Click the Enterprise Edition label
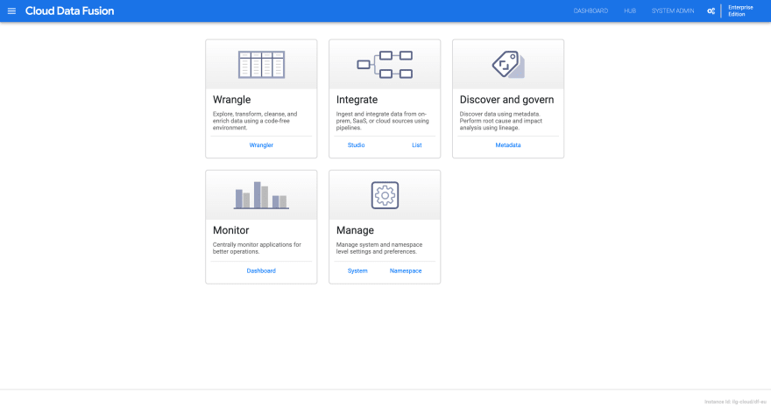Screen dimensions: 771x414 (x=740, y=11)
